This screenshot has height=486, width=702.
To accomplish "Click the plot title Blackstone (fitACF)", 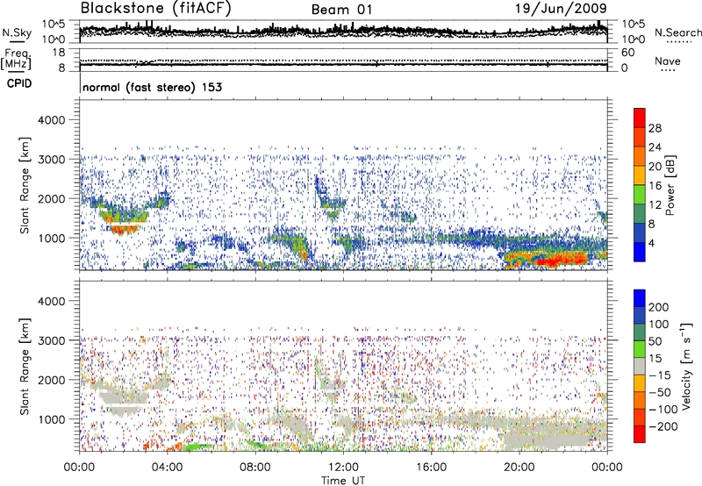I will tap(155, 8).
